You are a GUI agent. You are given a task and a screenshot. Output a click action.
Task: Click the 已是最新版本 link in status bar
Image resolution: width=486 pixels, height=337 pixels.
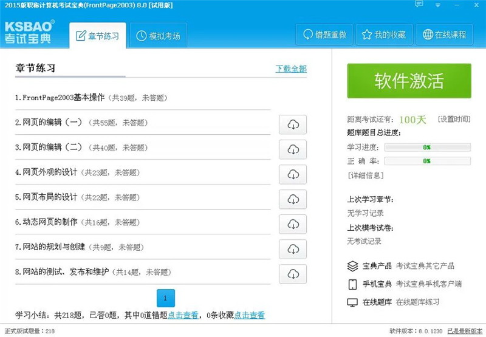click(x=465, y=331)
